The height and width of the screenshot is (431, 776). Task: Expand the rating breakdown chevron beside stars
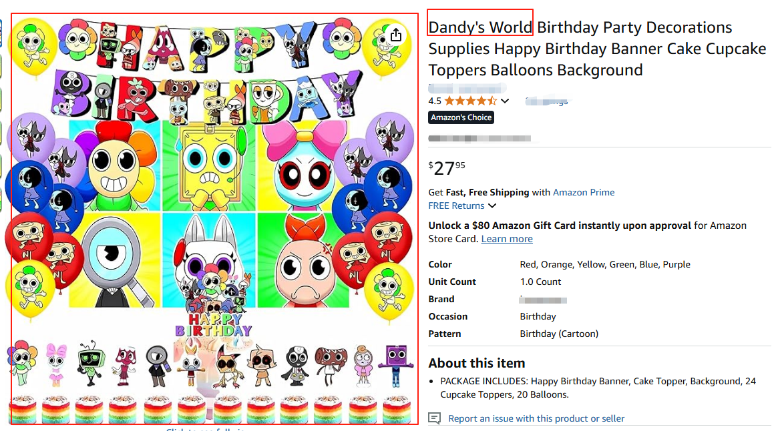pos(505,101)
